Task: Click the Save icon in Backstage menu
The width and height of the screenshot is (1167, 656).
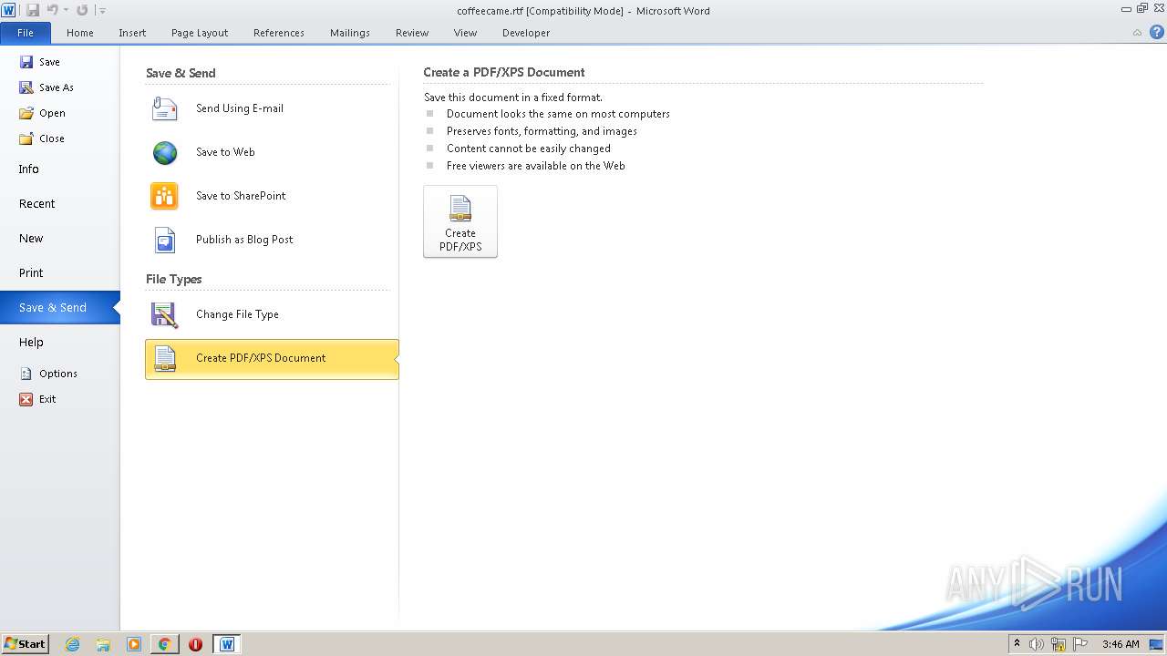Action: (x=26, y=62)
